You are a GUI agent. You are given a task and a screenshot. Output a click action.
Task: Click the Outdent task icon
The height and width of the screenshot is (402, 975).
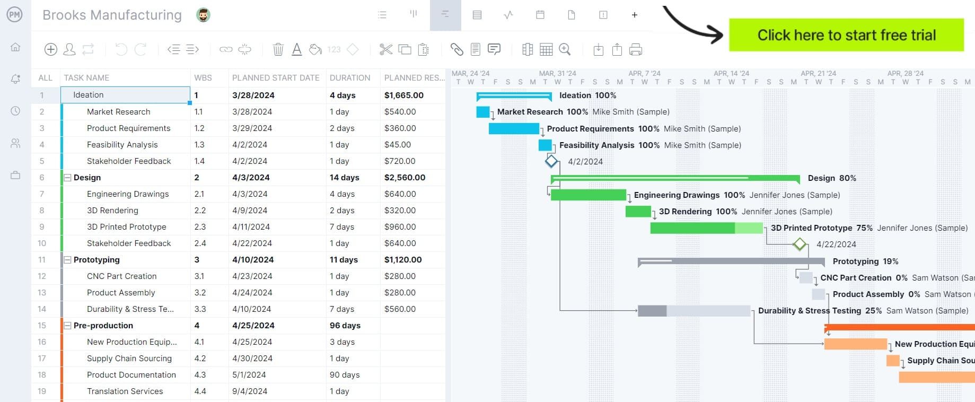(x=173, y=49)
